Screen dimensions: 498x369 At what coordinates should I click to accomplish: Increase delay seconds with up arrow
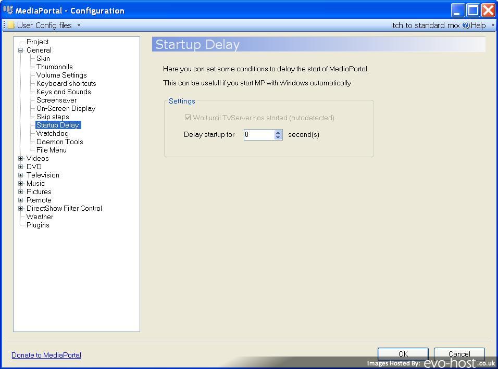(278, 133)
